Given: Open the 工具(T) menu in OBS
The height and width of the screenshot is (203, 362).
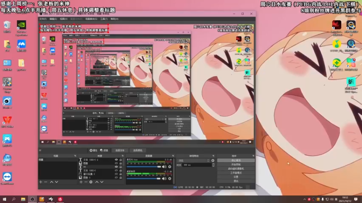Looking at the screenshot, I should tap(104, 19).
